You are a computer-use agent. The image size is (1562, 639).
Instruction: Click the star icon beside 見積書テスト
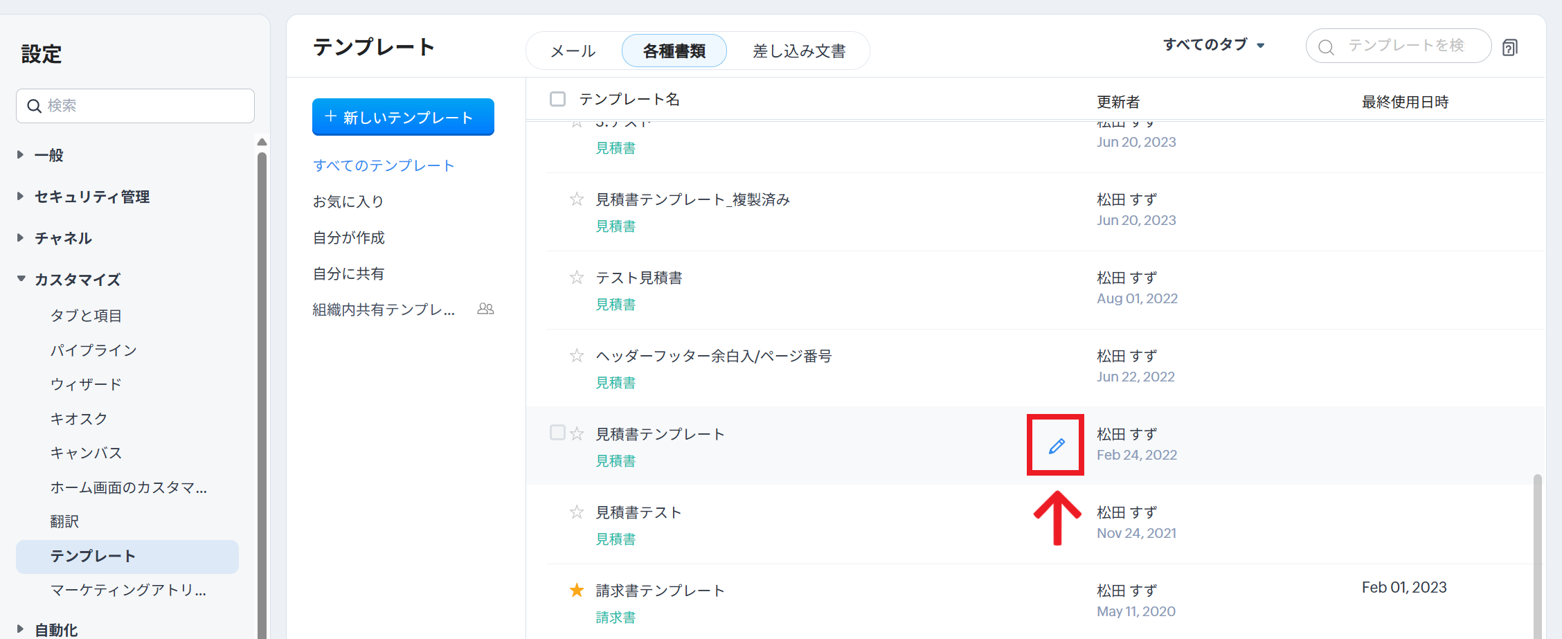point(576,512)
